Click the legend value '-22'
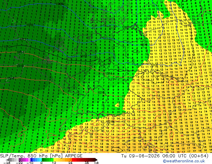The width and height of the screenshot is (212, 164). 19,163
